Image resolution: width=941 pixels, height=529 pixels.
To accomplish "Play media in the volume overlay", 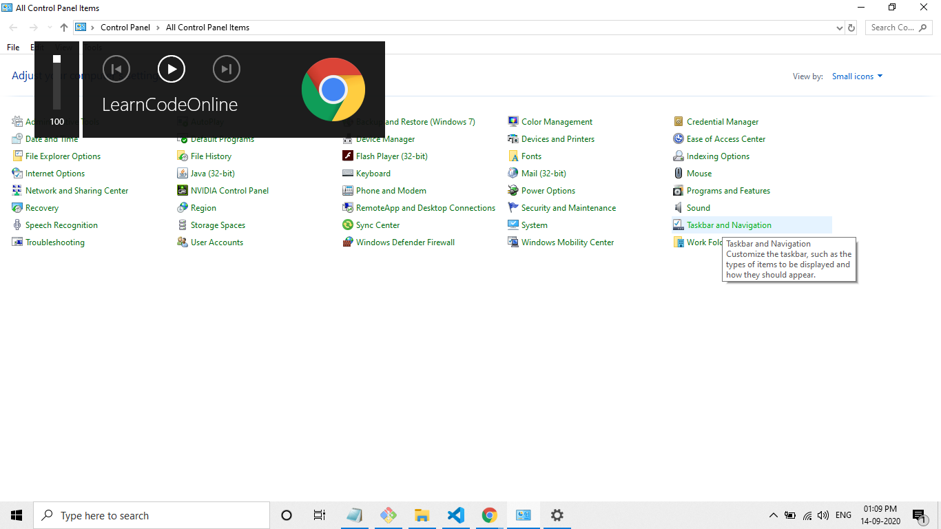I will click(172, 69).
